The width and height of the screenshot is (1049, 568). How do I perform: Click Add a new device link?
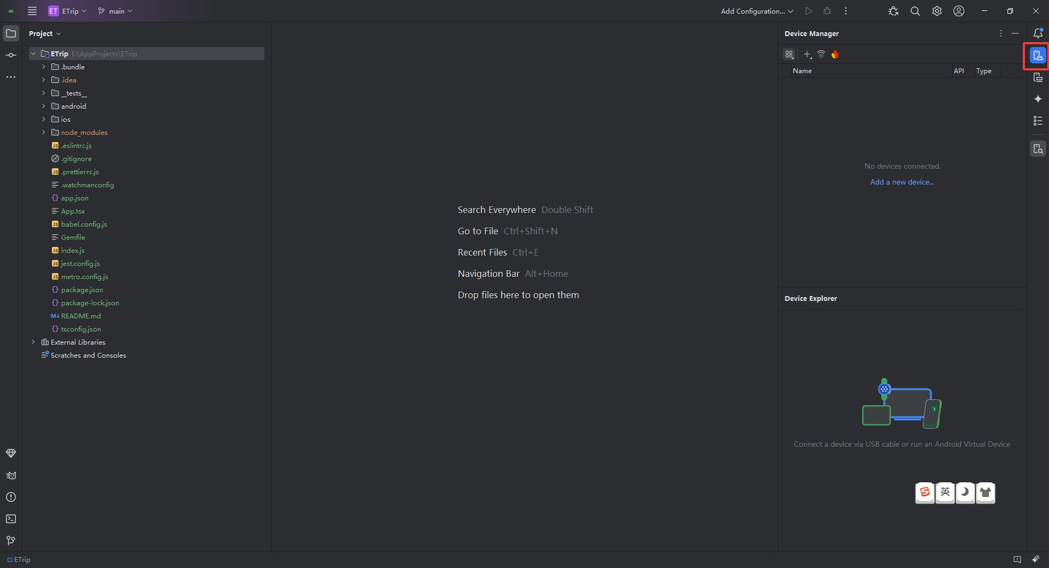point(902,182)
